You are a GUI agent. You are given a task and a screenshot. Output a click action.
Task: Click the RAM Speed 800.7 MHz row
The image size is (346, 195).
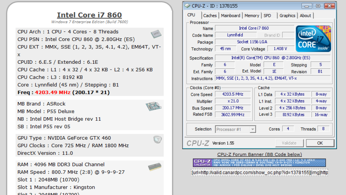[71, 172]
